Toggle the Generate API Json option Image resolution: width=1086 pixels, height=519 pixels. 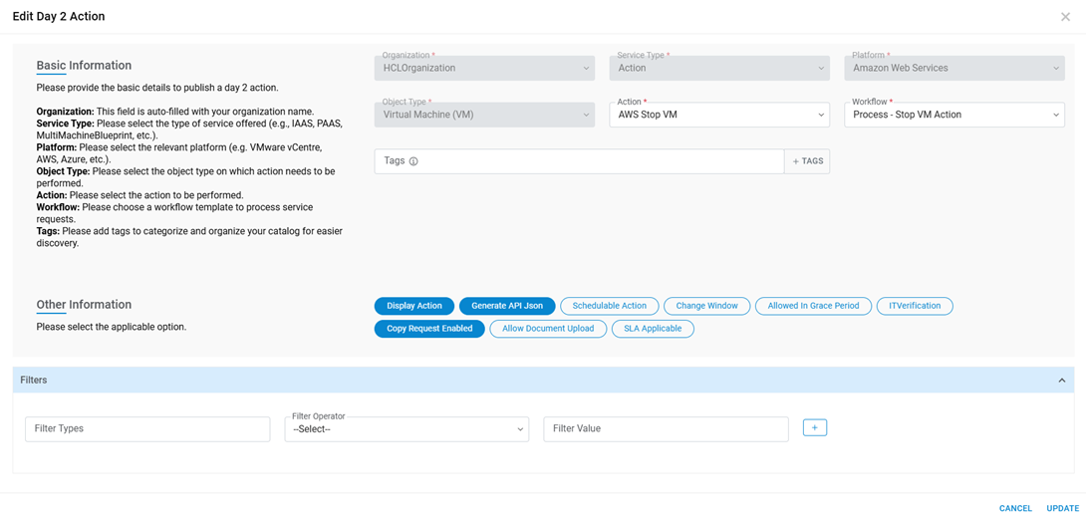[507, 306]
